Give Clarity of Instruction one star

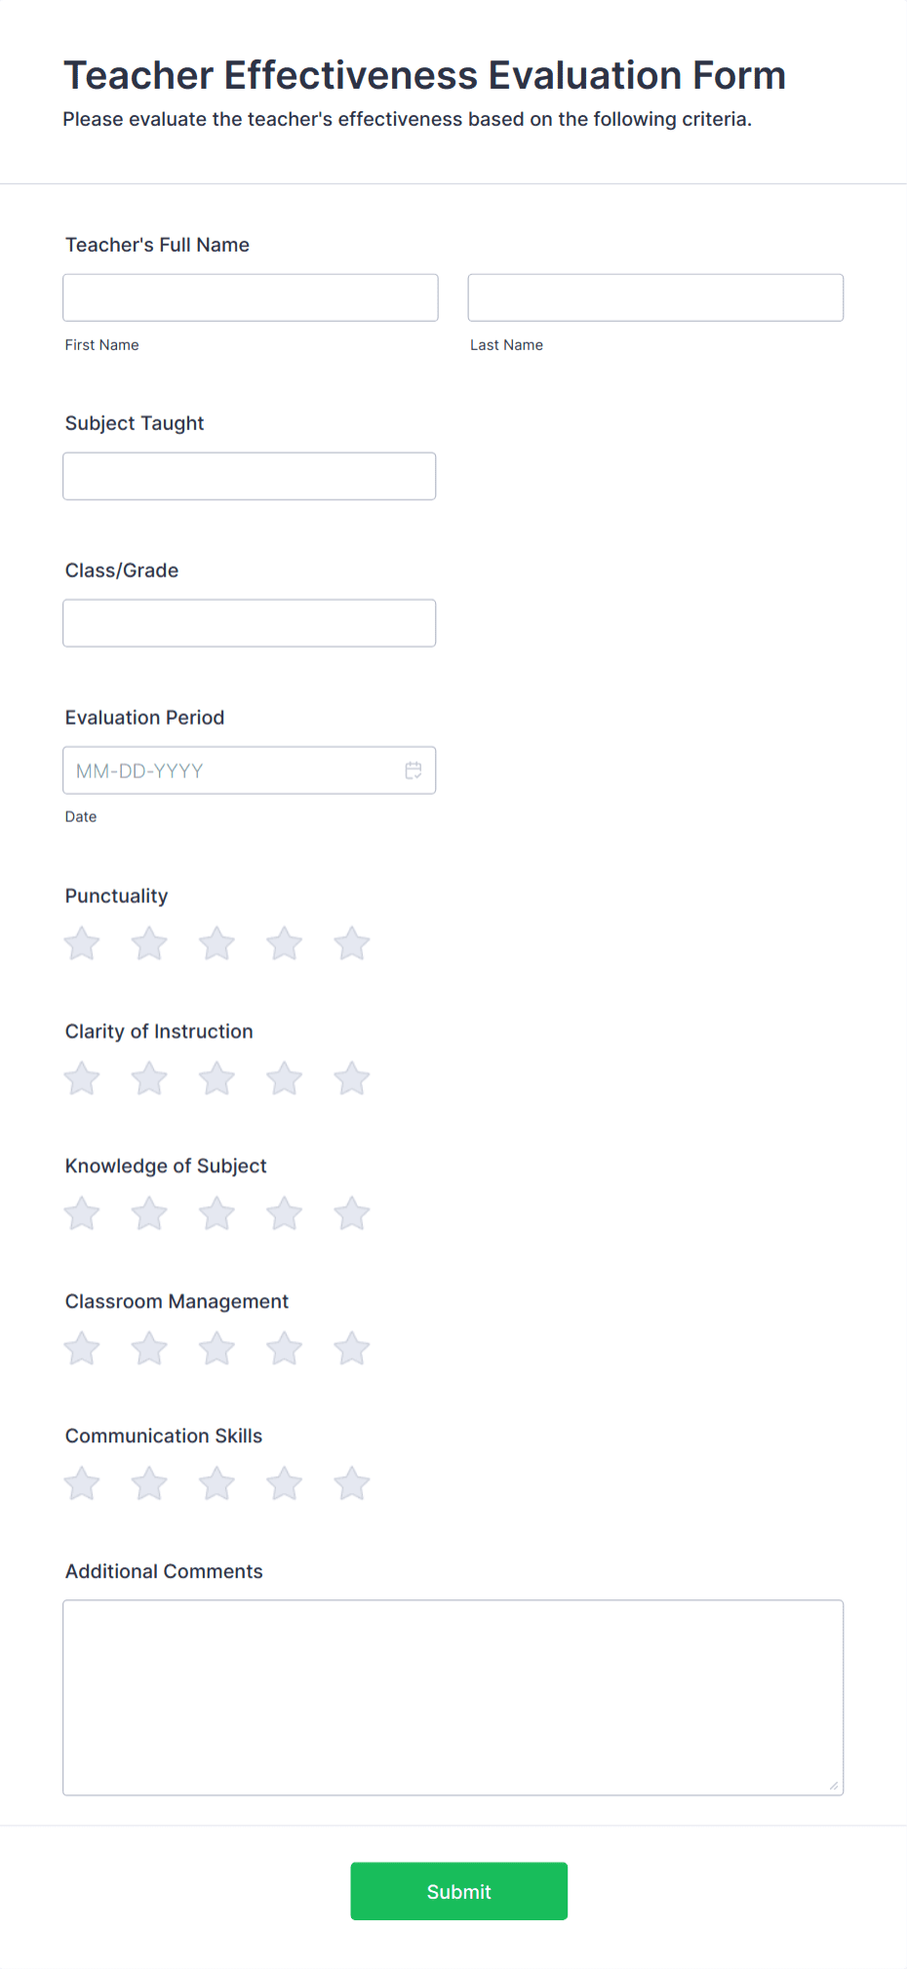pos(81,1079)
